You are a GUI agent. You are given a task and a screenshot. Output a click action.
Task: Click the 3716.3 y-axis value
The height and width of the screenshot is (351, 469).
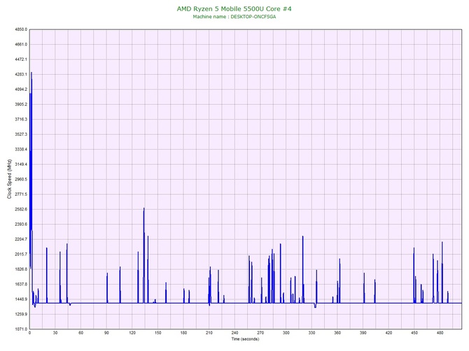(x=21, y=120)
